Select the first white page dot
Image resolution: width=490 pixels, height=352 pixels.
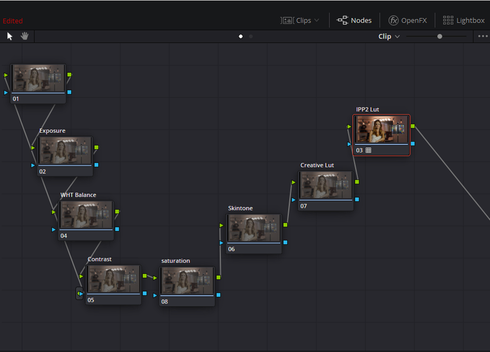click(x=241, y=36)
